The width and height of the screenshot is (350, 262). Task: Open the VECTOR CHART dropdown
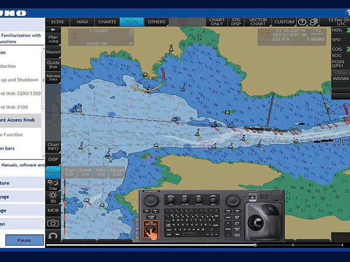(x=257, y=22)
